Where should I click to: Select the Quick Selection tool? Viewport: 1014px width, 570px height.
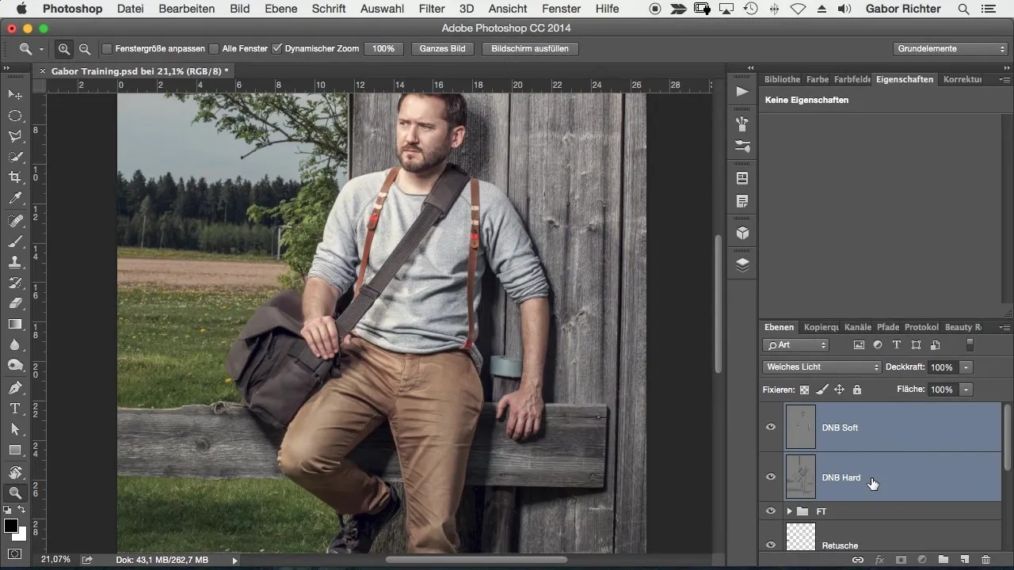[x=15, y=157]
